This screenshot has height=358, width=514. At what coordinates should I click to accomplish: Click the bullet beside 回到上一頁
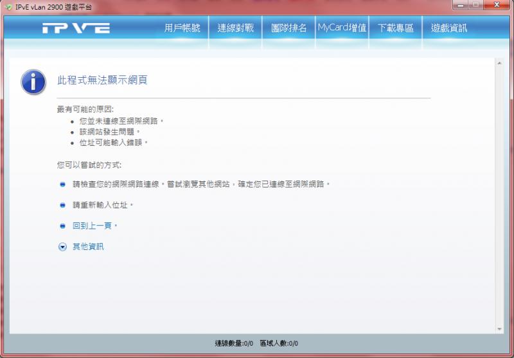click(x=62, y=226)
